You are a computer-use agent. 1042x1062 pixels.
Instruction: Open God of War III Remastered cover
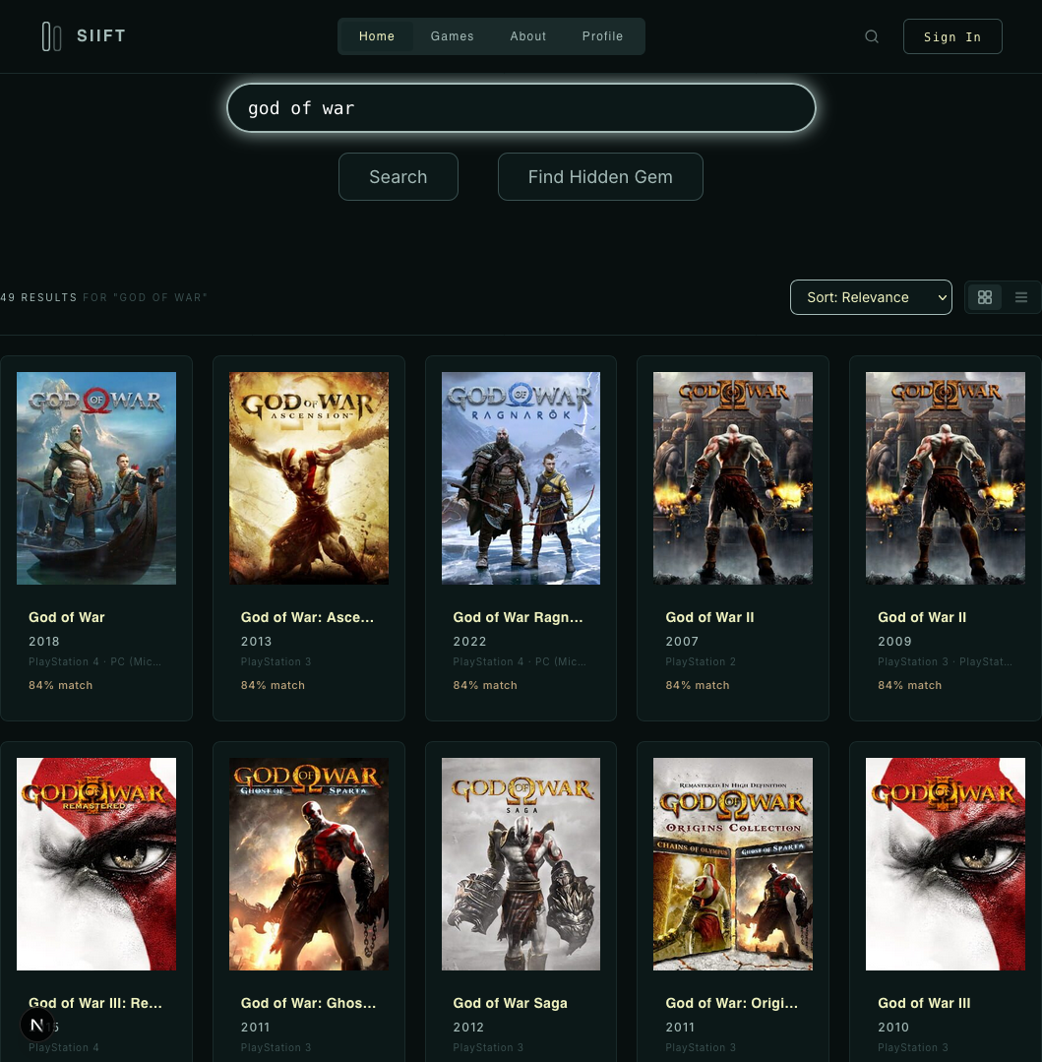click(x=96, y=864)
